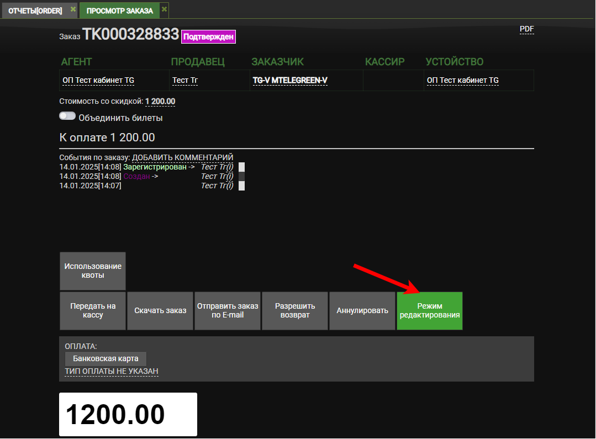This screenshot has height=439, width=596.
Task: Switch to the ОТЧЕТЫ[ORDER] tab
Action: (x=35, y=10)
